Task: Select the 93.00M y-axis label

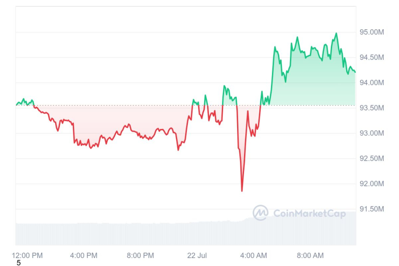Action: [372, 133]
